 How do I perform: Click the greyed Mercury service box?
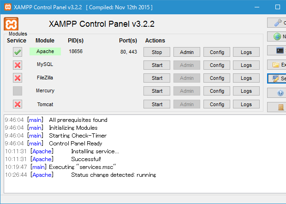(18, 91)
